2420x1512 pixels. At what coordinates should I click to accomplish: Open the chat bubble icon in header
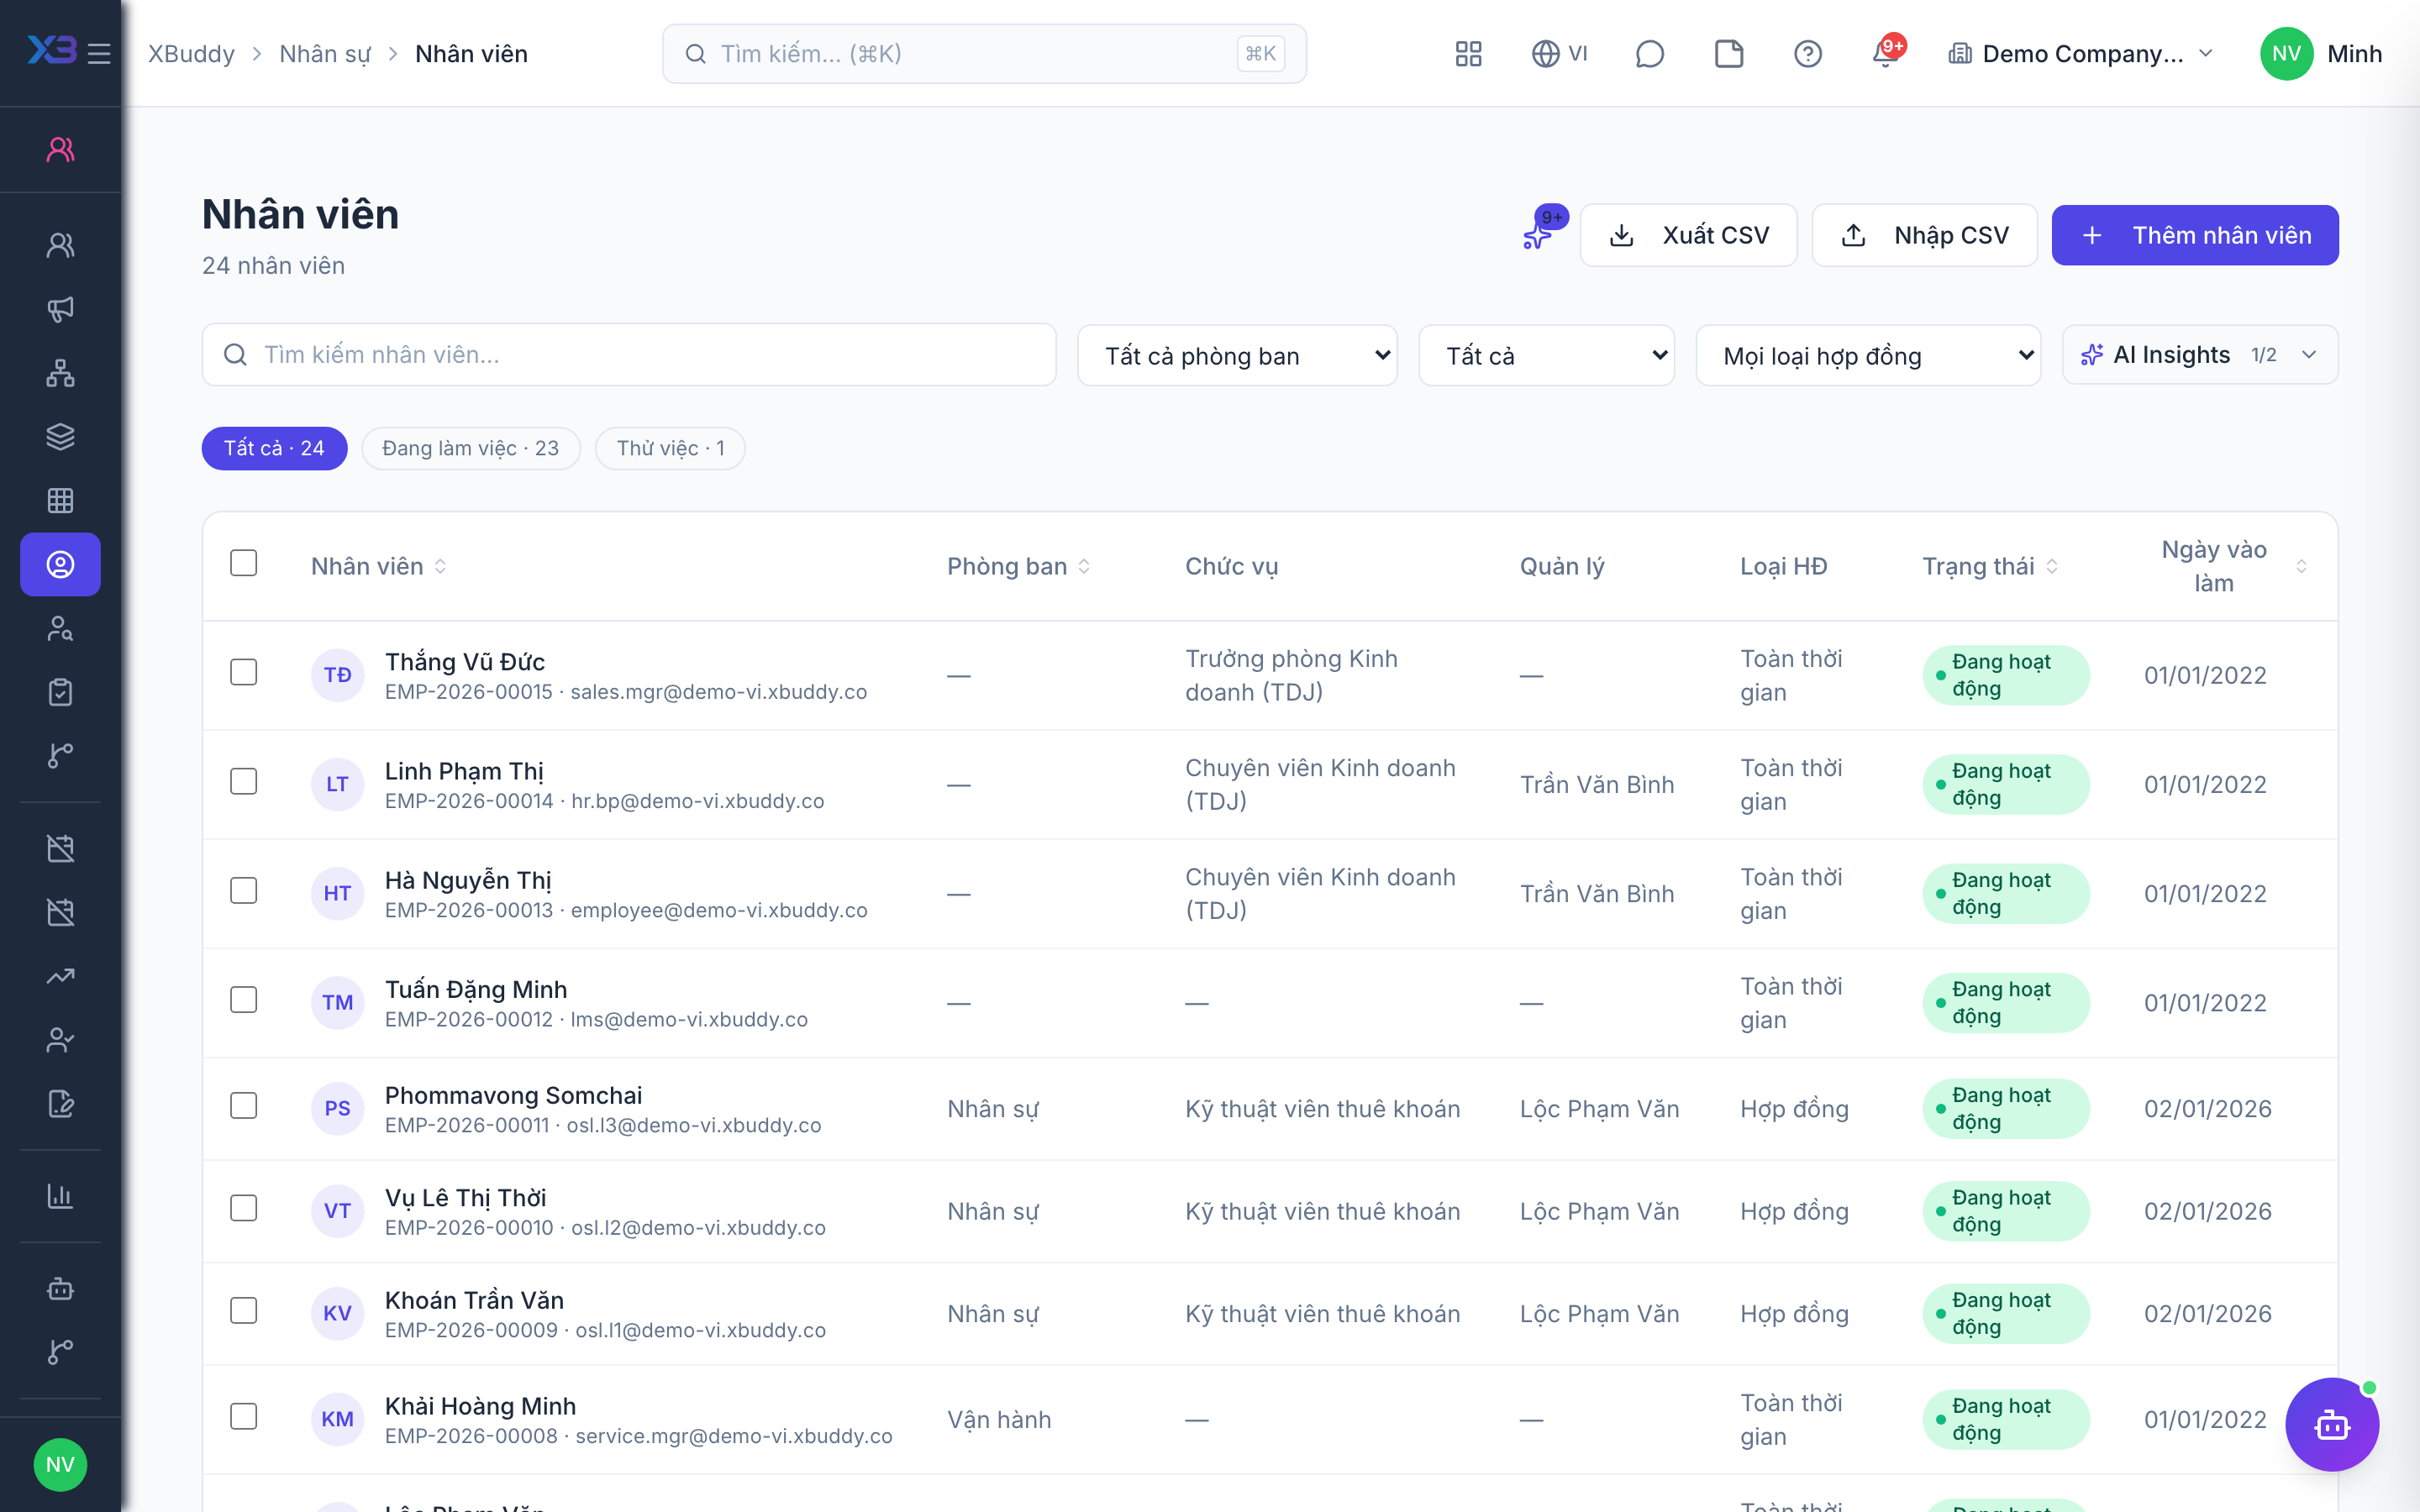[x=1649, y=54]
